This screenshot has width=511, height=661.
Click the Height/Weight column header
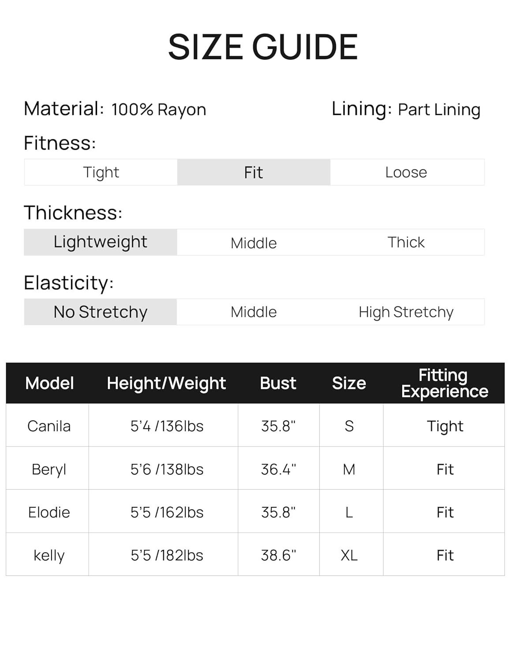[166, 383]
